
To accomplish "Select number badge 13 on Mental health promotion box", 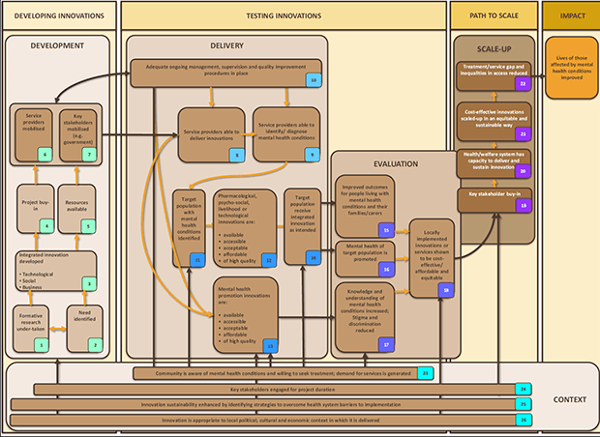I will pyautogui.click(x=270, y=344).
